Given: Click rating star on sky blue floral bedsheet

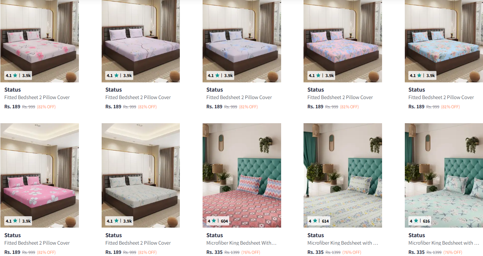Looking at the screenshot, I should [419, 75].
